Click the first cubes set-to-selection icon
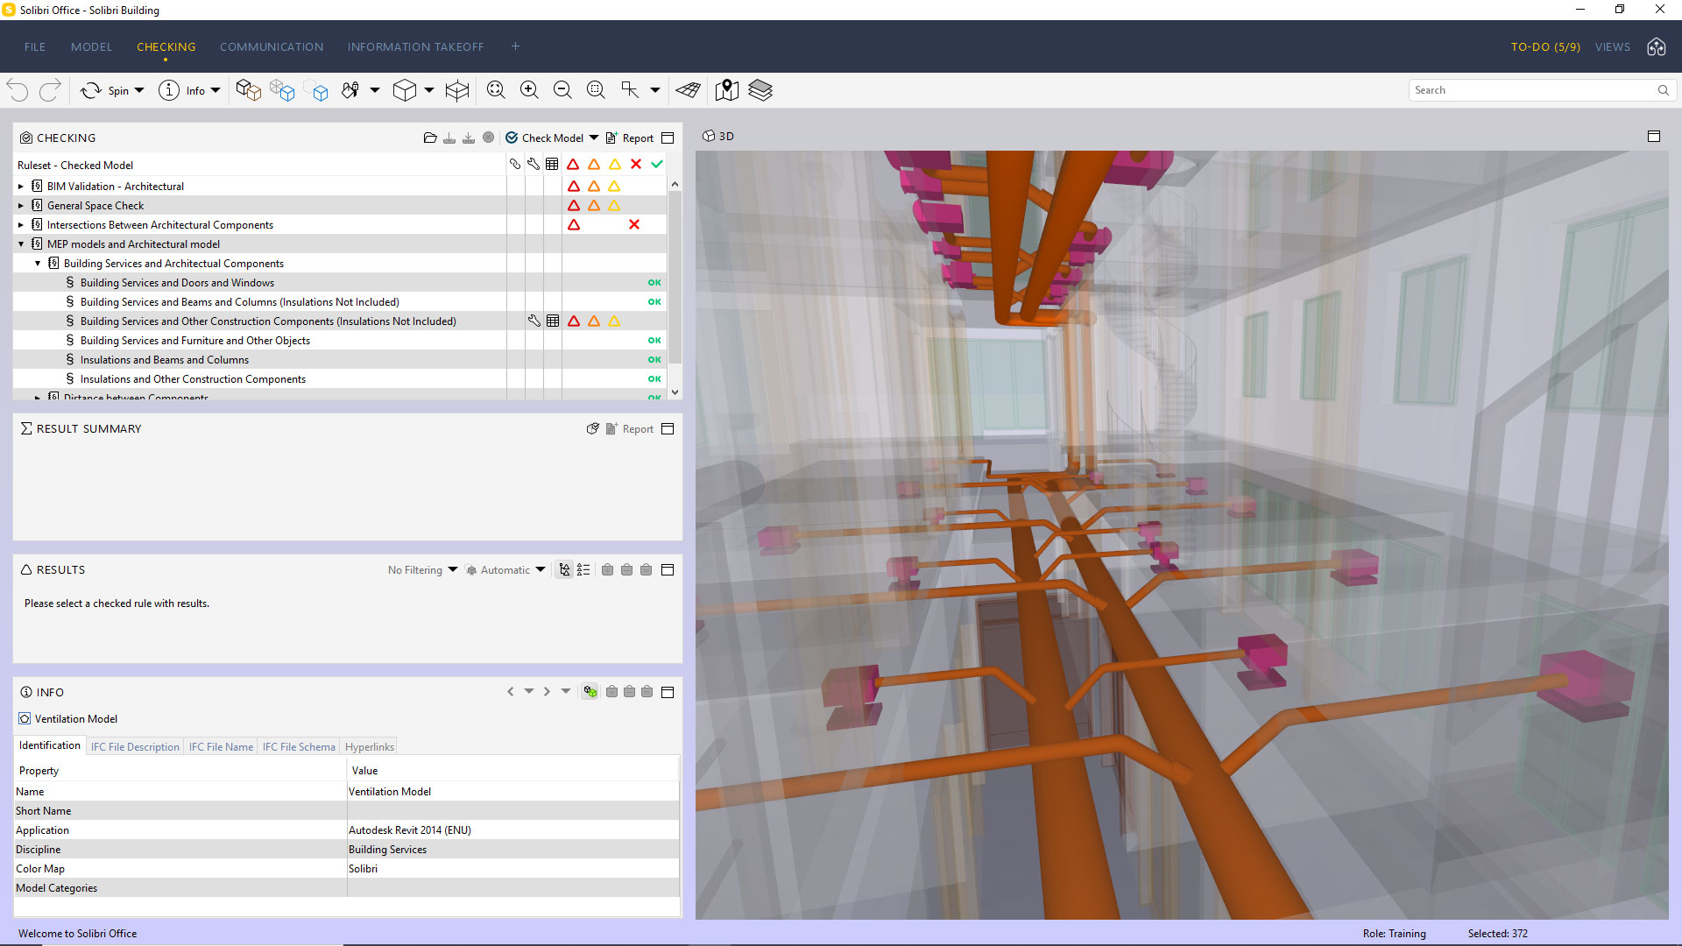This screenshot has height=946, width=1682. [249, 90]
